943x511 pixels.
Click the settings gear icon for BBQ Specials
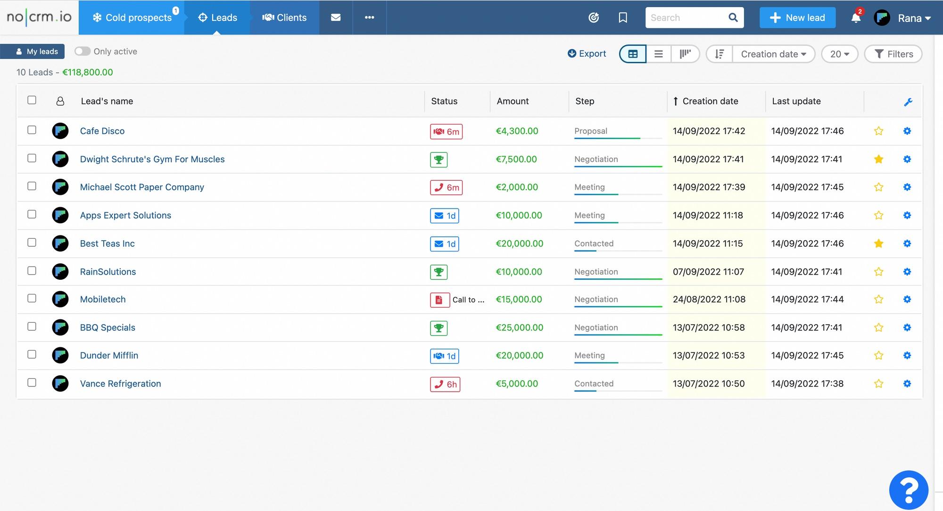pos(907,327)
